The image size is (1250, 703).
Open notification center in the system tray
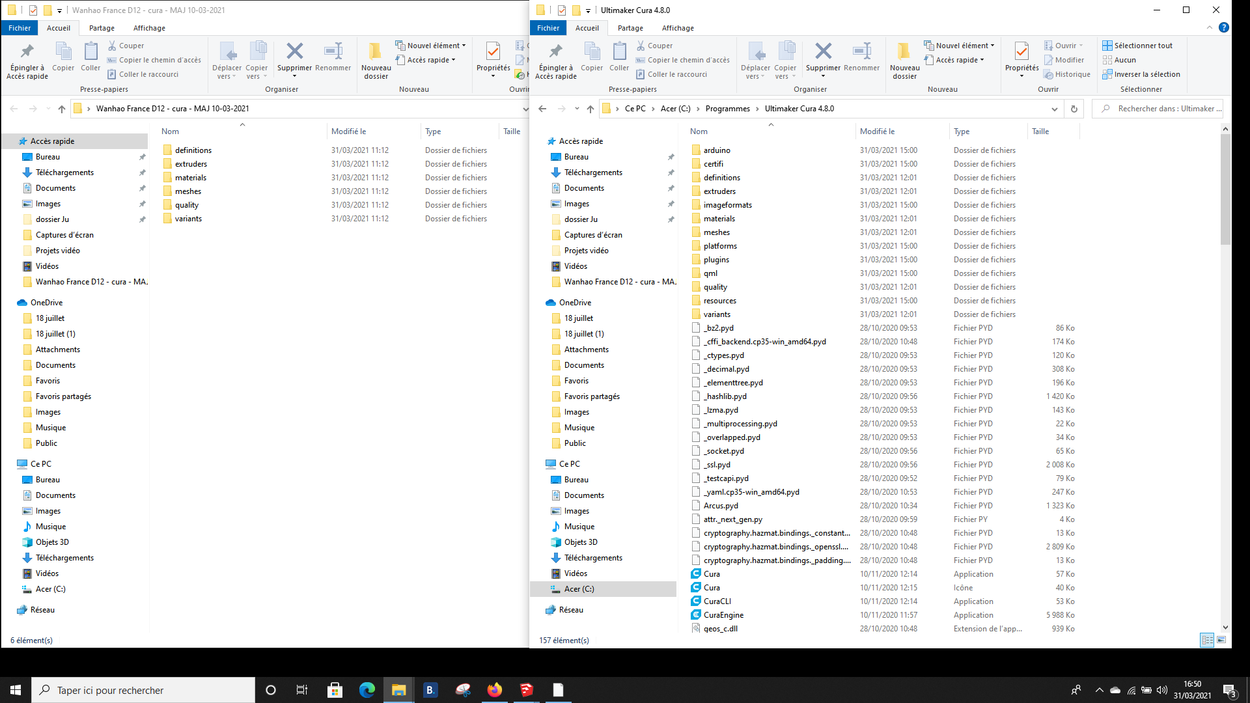(x=1229, y=690)
